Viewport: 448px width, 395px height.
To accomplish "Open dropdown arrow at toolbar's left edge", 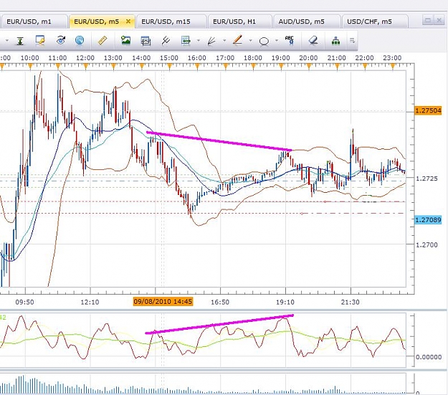I will 7,41.
